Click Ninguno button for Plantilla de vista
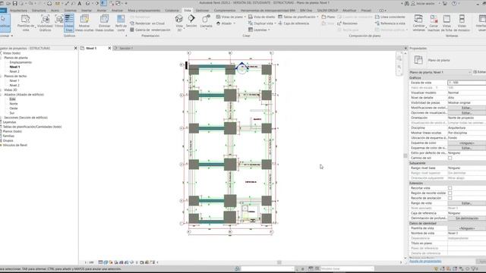The height and width of the screenshot is (273, 486). click(466, 228)
